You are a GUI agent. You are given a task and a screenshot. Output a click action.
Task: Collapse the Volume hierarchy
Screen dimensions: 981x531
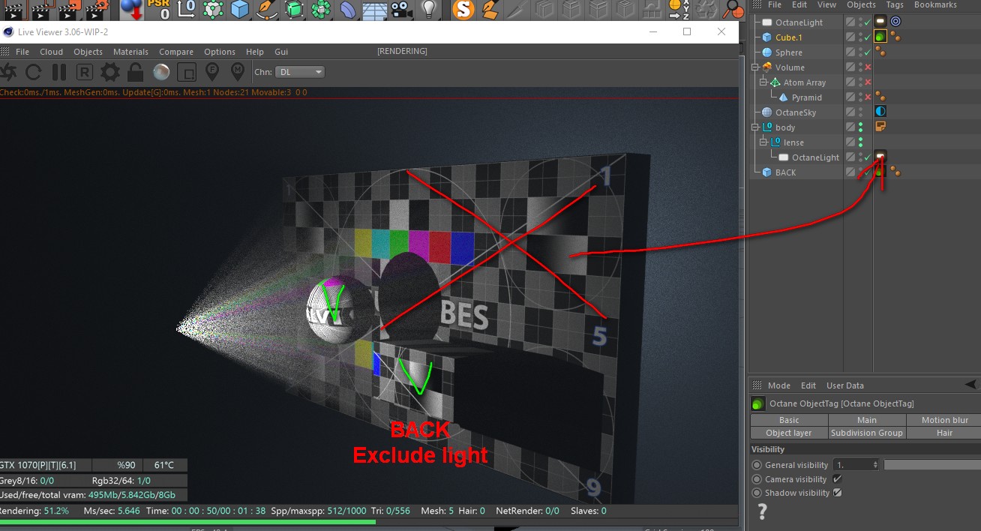click(755, 67)
